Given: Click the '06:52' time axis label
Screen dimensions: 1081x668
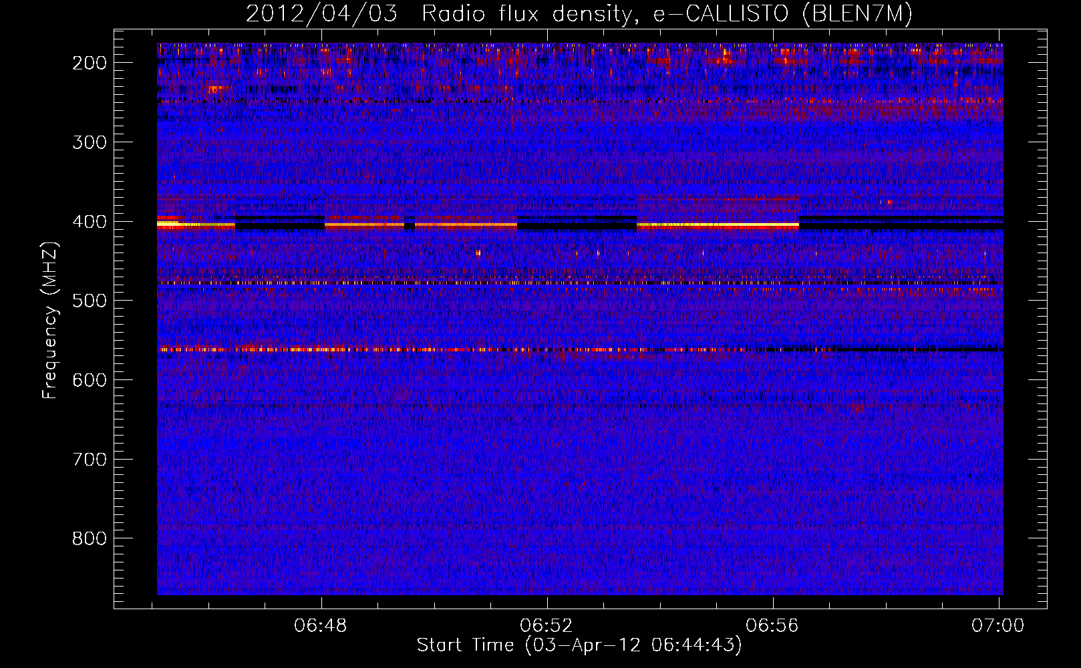Looking at the screenshot, I should point(547,626).
